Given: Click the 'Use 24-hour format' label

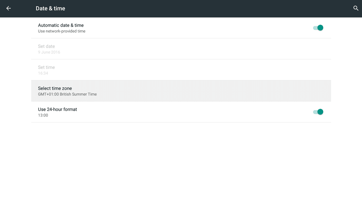Looking at the screenshot, I should [x=58, y=109].
